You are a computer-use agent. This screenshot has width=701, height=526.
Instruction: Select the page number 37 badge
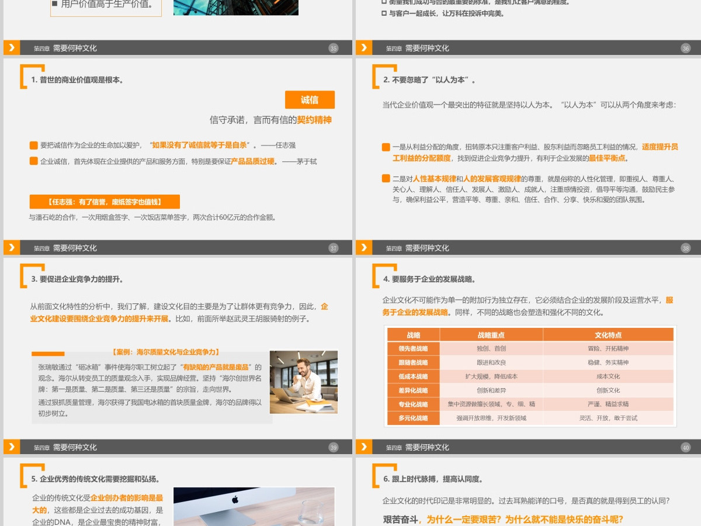[x=334, y=248]
